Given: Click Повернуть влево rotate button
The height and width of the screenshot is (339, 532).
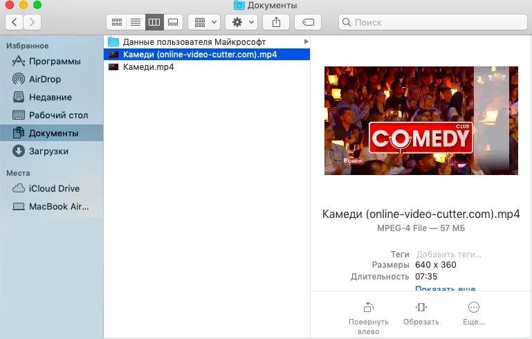Looking at the screenshot, I should point(369,318).
